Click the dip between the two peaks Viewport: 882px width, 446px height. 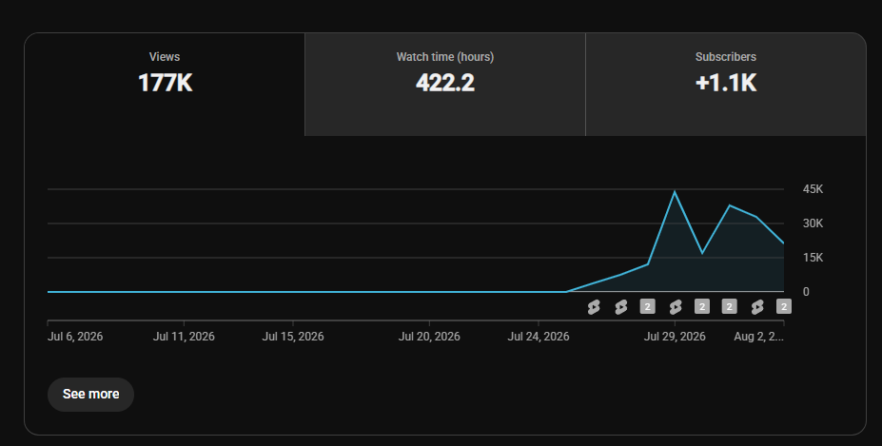pos(702,253)
